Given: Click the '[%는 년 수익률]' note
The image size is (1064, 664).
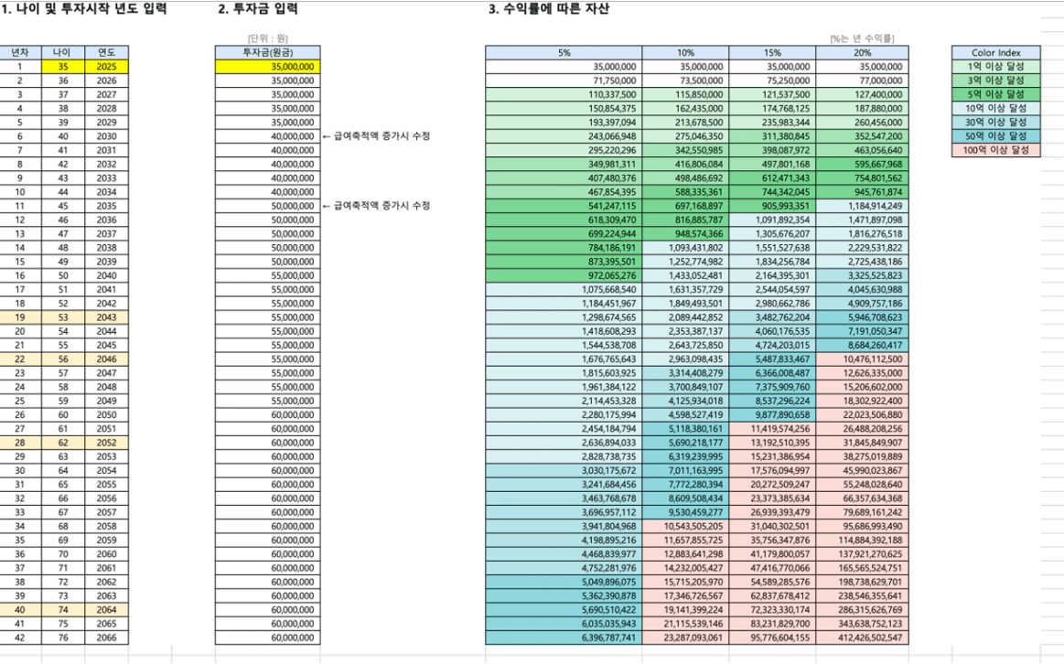Looking at the screenshot, I should pos(862,38).
